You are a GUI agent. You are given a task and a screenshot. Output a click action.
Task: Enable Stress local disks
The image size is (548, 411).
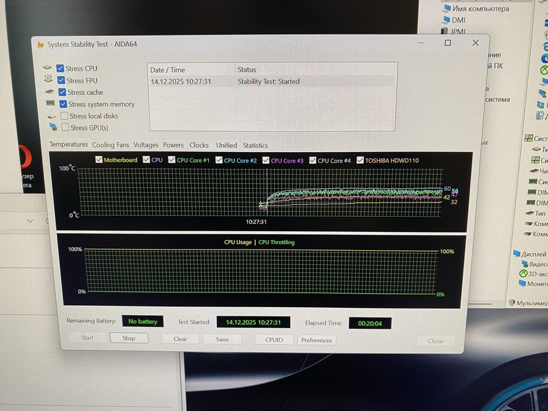click(x=64, y=116)
